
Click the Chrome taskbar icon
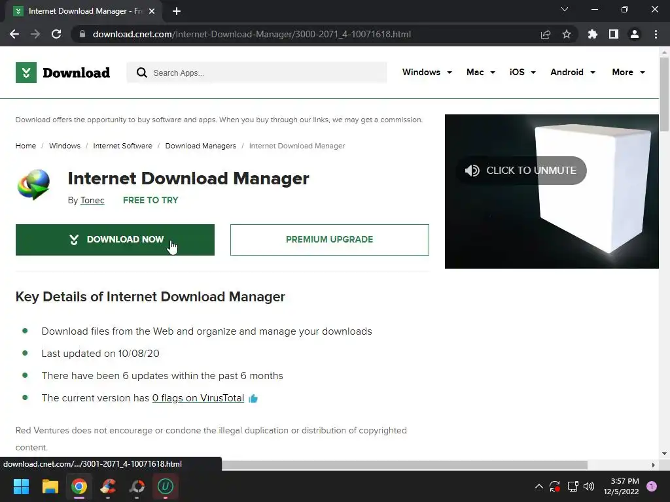click(x=79, y=486)
